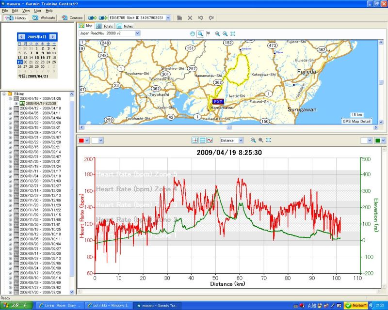Toggle horizontal zone bands on the graph
This screenshot has width=388, height=310.
click(x=202, y=140)
